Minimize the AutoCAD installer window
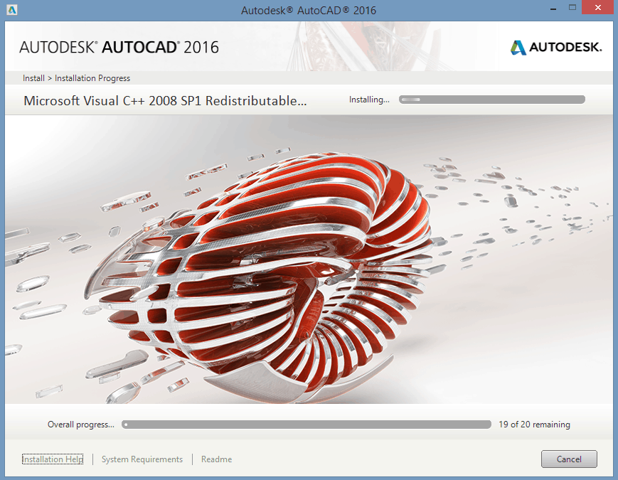This screenshot has width=618, height=480. pos(553,9)
